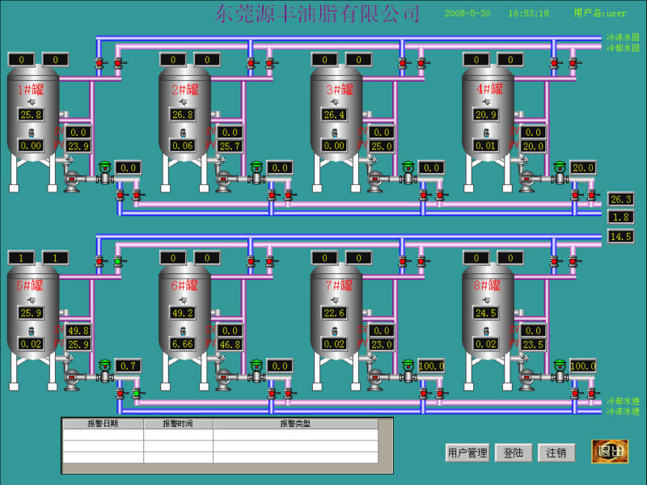Click the pump icon below tank 7#罐
This screenshot has width=647, height=485.
[375, 377]
